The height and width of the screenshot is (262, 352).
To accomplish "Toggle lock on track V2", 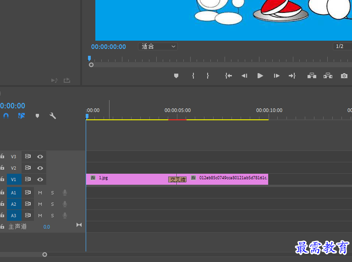I will [x=2, y=167].
